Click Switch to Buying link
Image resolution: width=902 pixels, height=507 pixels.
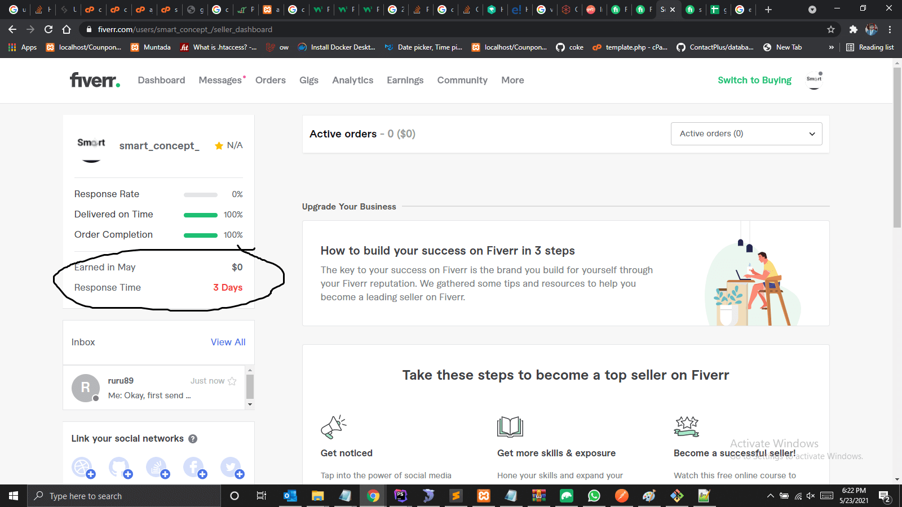(x=754, y=80)
